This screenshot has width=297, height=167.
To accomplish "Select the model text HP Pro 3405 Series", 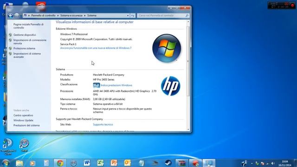I will click(x=103, y=79).
